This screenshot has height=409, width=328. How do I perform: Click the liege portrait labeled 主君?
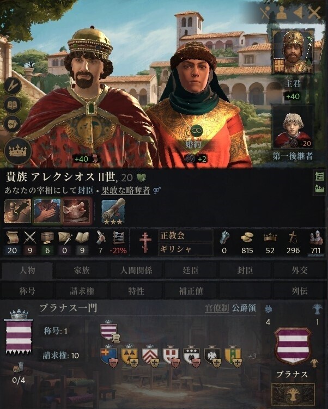coord(293,51)
